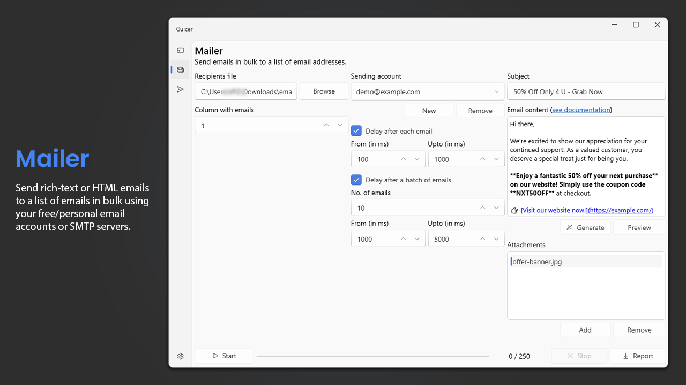
Task: Decrease the Column with emails value
Action: coord(340,125)
